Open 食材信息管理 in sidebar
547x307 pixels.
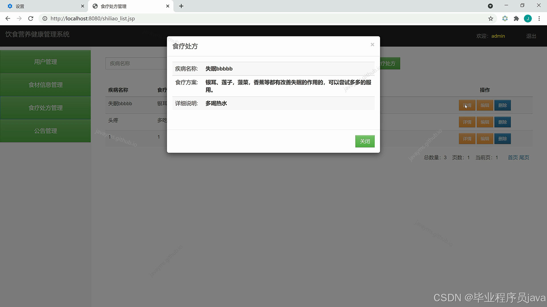[x=45, y=85]
